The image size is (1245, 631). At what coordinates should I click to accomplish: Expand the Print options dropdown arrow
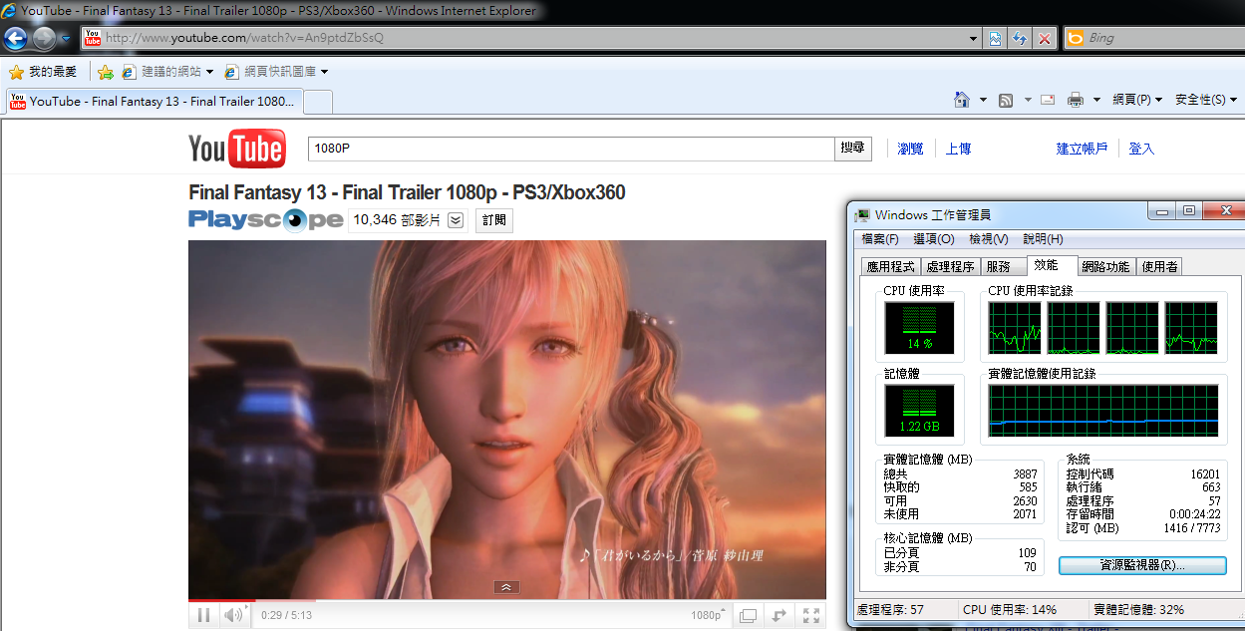1096,100
